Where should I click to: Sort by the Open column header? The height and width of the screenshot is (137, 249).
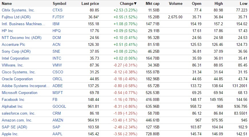point(197,4)
